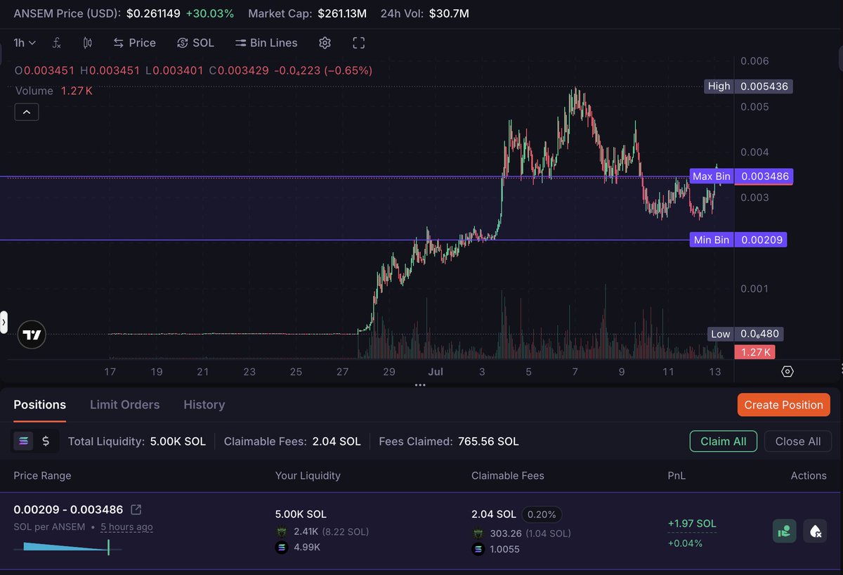Click ANSEM token icon under Your Liquidity
Image resolution: width=843 pixels, height=575 pixels.
click(282, 531)
